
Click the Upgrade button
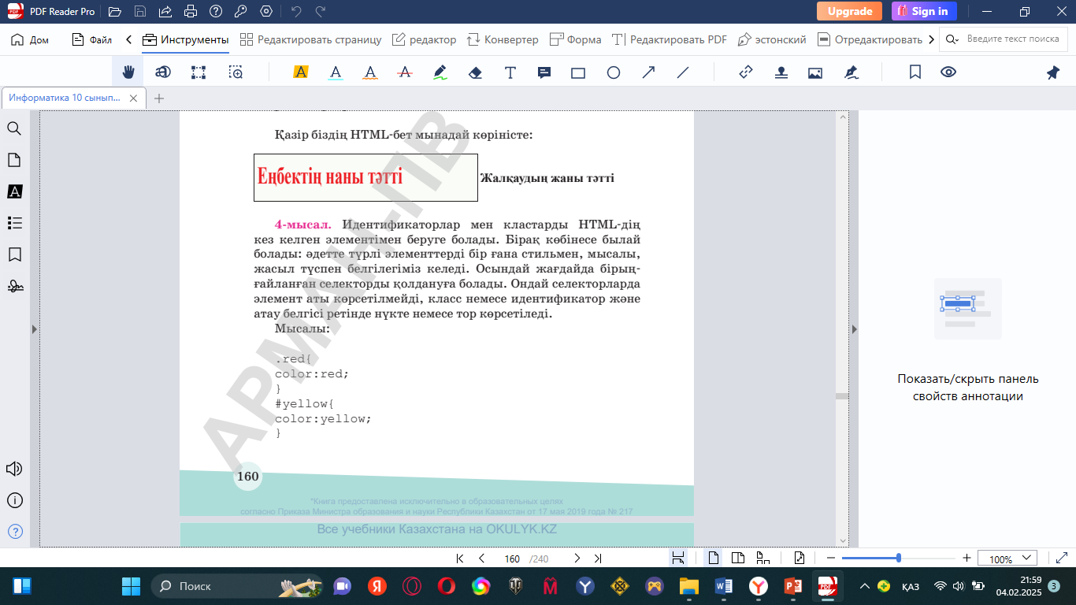[x=849, y=11]
